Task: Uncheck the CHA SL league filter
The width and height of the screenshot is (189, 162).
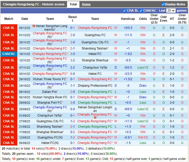Action: (125, 11)
